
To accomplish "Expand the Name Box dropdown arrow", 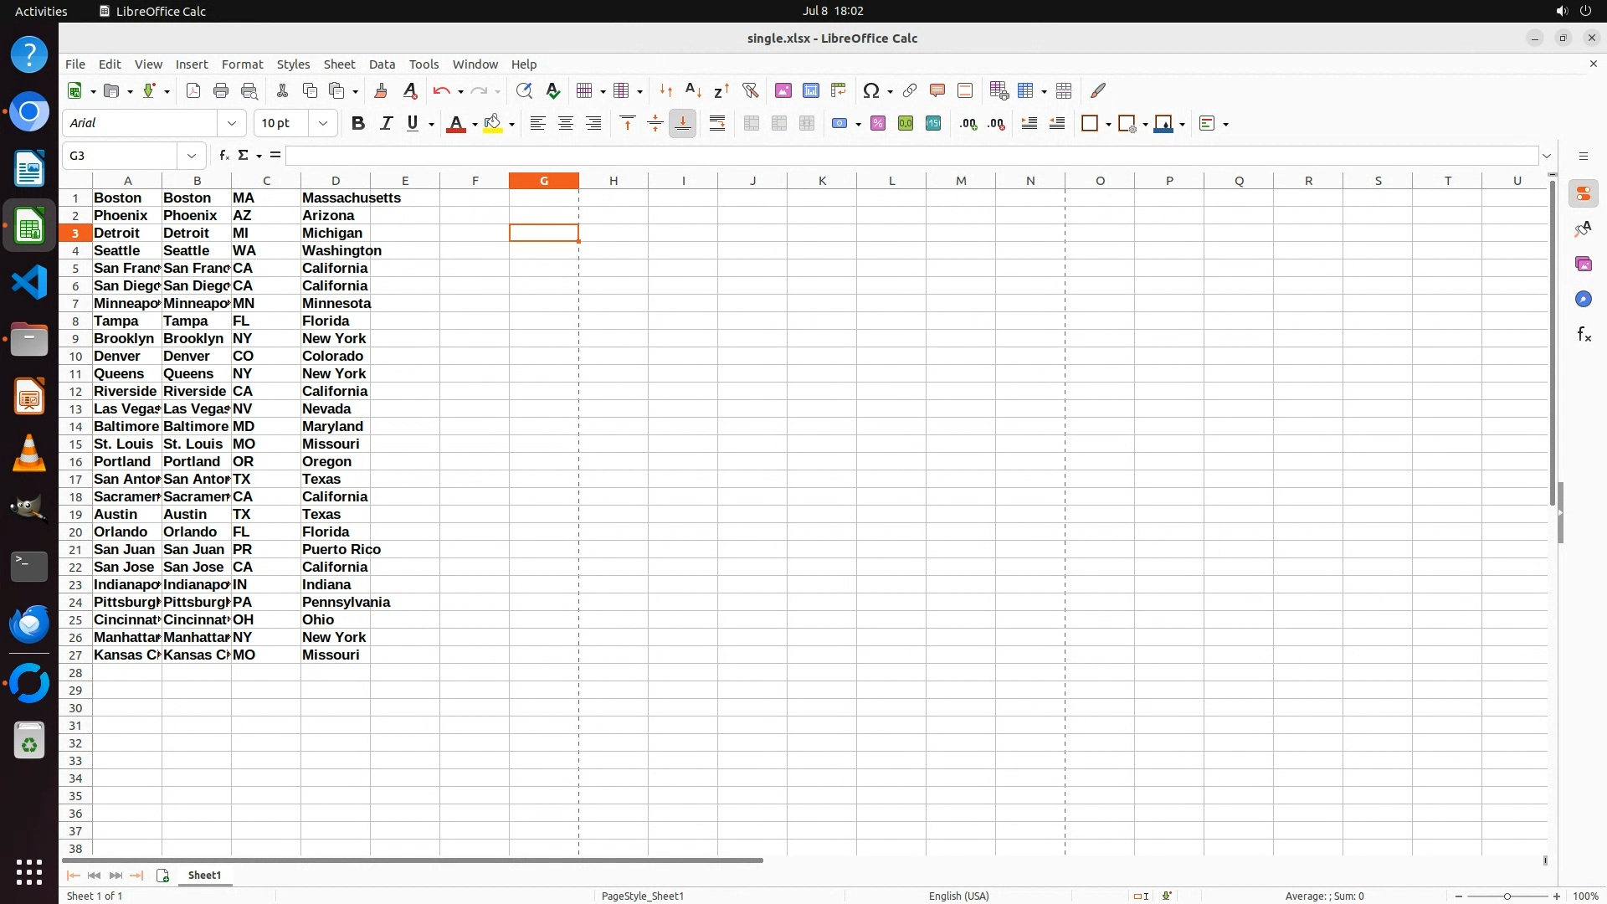I will [x=192, y=156].
